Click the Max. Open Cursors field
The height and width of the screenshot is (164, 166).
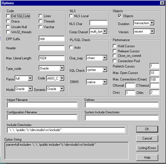[155, 73]
